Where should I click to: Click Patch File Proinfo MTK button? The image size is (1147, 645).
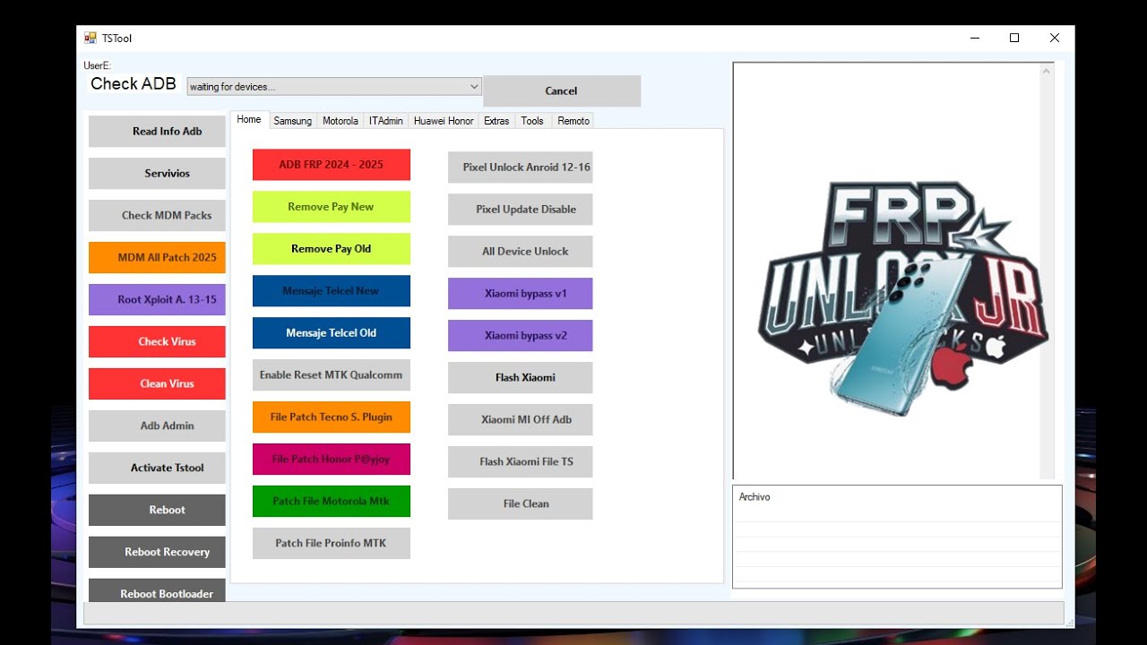(332, 544)
